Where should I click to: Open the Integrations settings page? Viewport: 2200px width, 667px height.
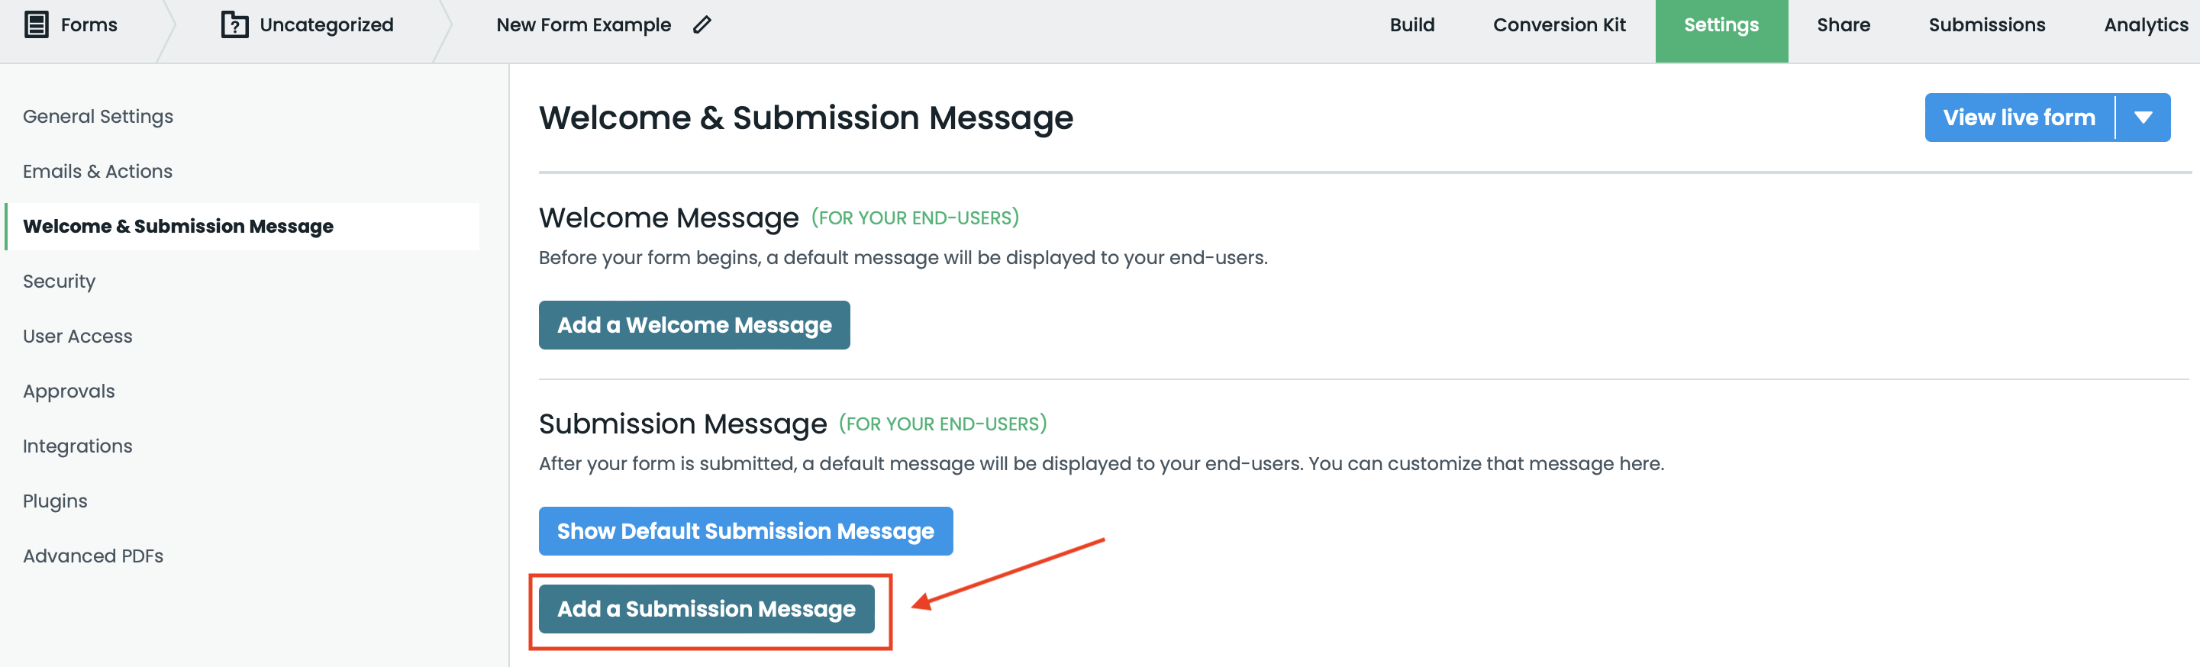point(78,446)
